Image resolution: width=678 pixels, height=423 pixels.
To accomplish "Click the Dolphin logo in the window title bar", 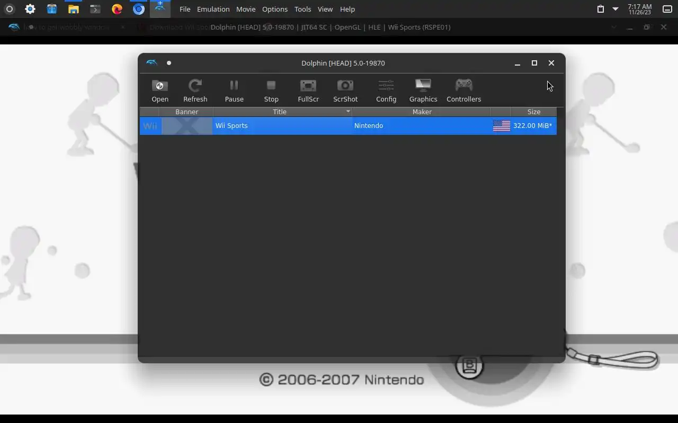I will 152,63.
